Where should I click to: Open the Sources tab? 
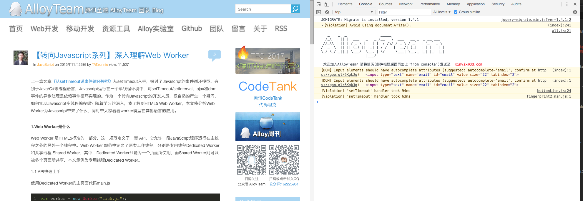coord(386,4)
